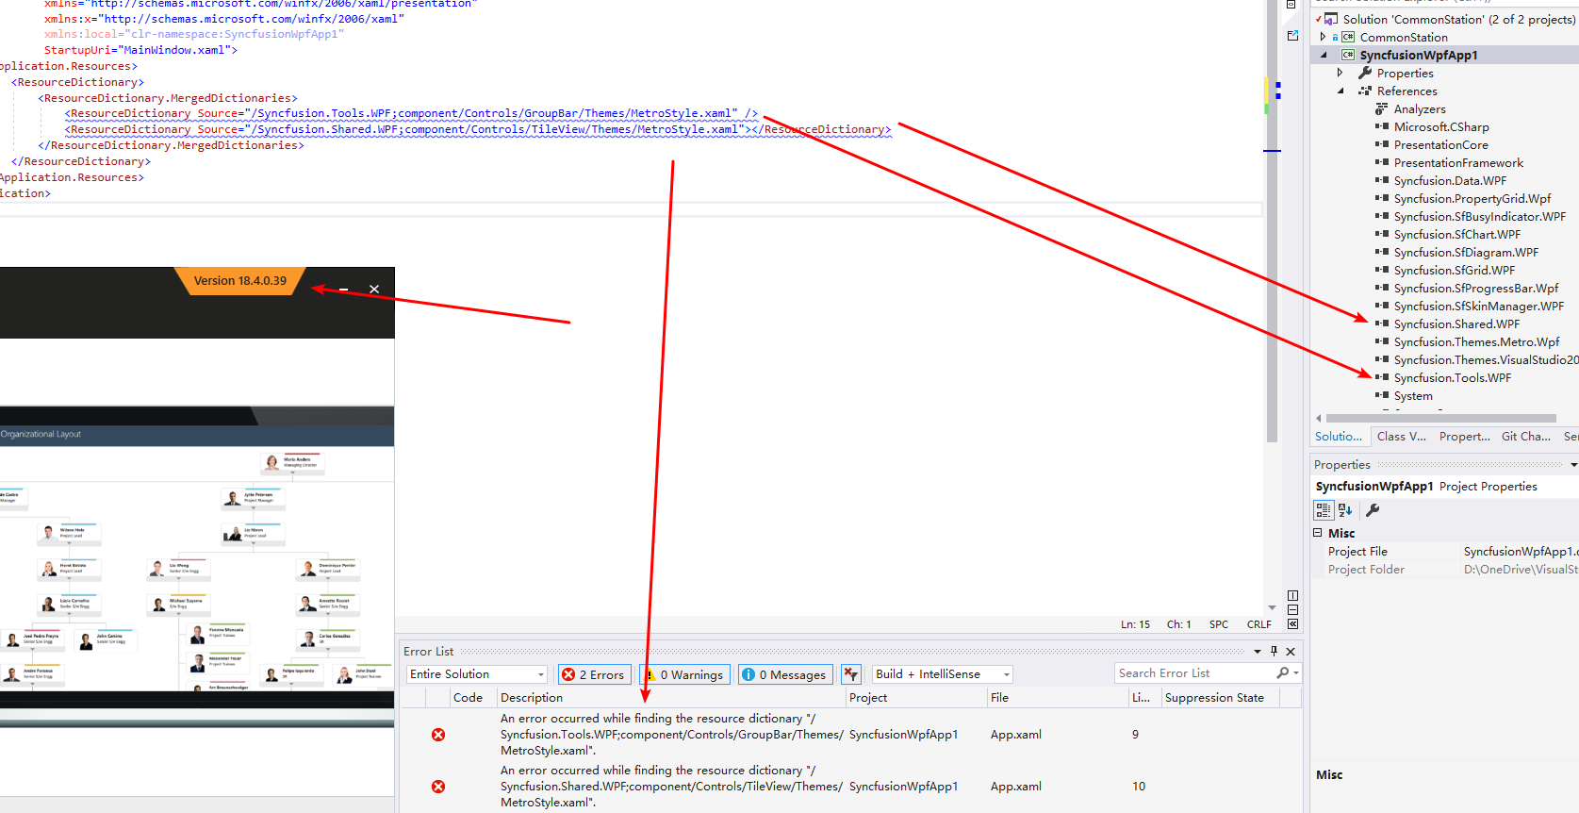Toggle the clear-filter funnel button in Error List

851,674
